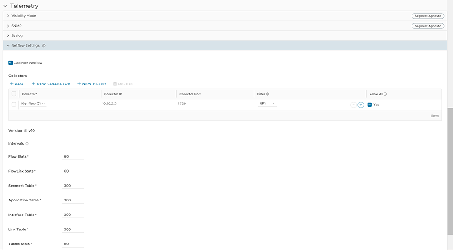Screen dimensions: 453x250
Task: Select the Net flow C1 row checkbox
Action: pyautogui.click(x=14, y=104)
